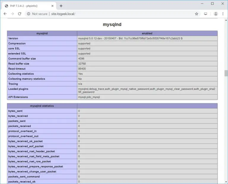228x184 pixels.
Task: Open a new tab with plus button
Action: [x=61, y=6]
